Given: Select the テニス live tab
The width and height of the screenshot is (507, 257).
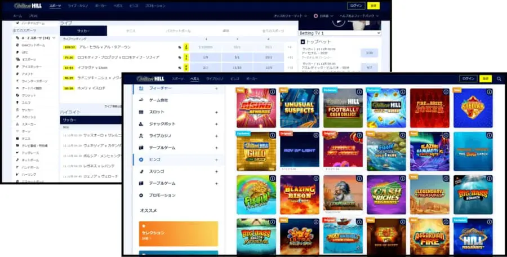Looking at the screenshot, I should (131, 31).
